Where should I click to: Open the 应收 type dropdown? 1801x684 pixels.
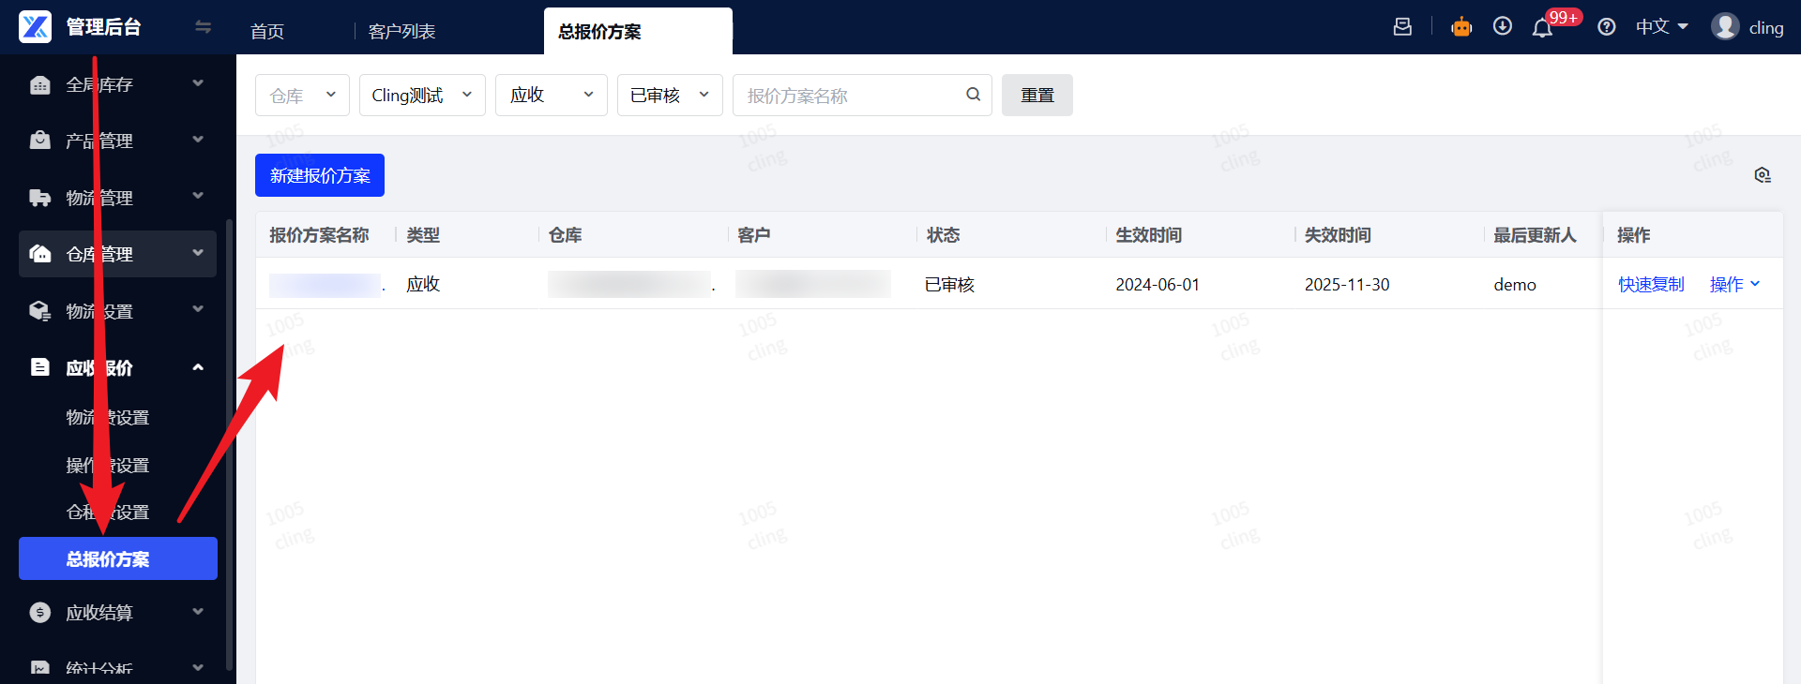[552, 95]
